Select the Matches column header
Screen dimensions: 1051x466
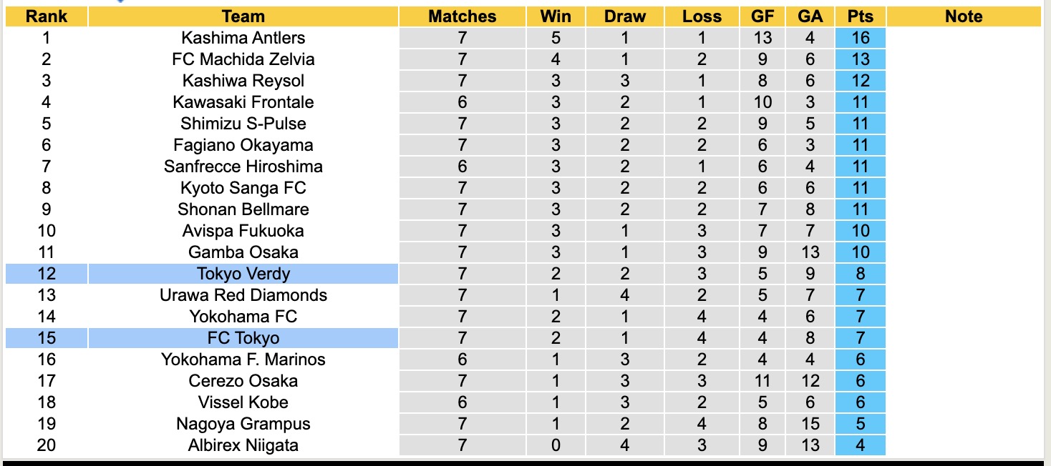[x=462, y=16]
